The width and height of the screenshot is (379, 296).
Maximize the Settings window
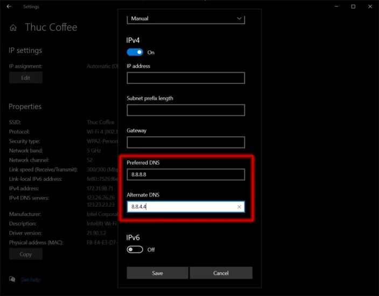pos(353,6)
